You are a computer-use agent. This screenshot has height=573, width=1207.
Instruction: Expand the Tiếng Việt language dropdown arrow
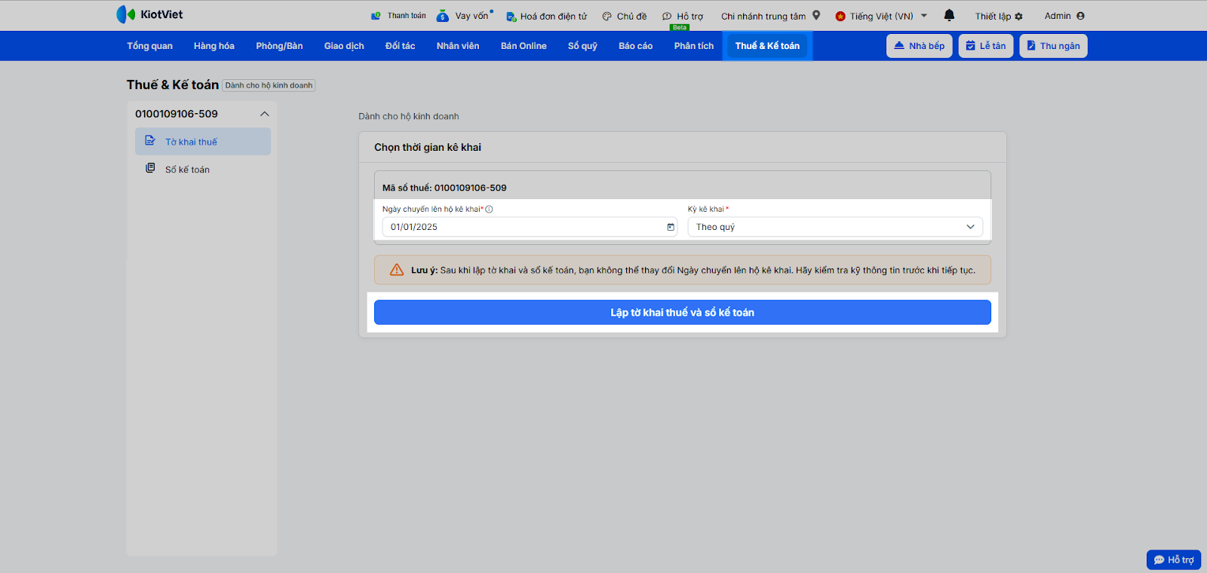pos(924,16)
